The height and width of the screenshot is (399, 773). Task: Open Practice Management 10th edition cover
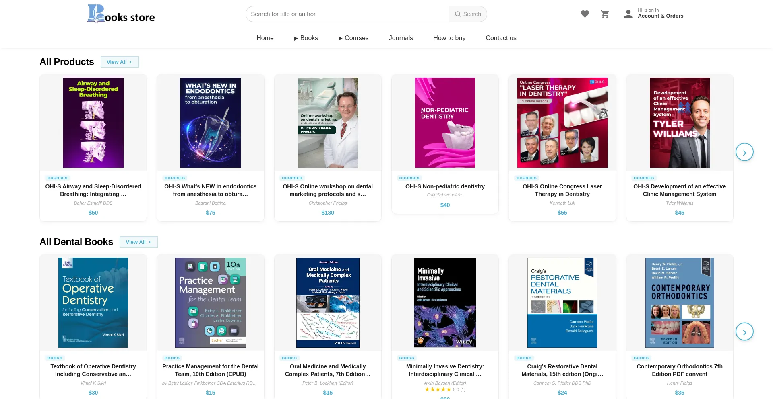point(211,303)
